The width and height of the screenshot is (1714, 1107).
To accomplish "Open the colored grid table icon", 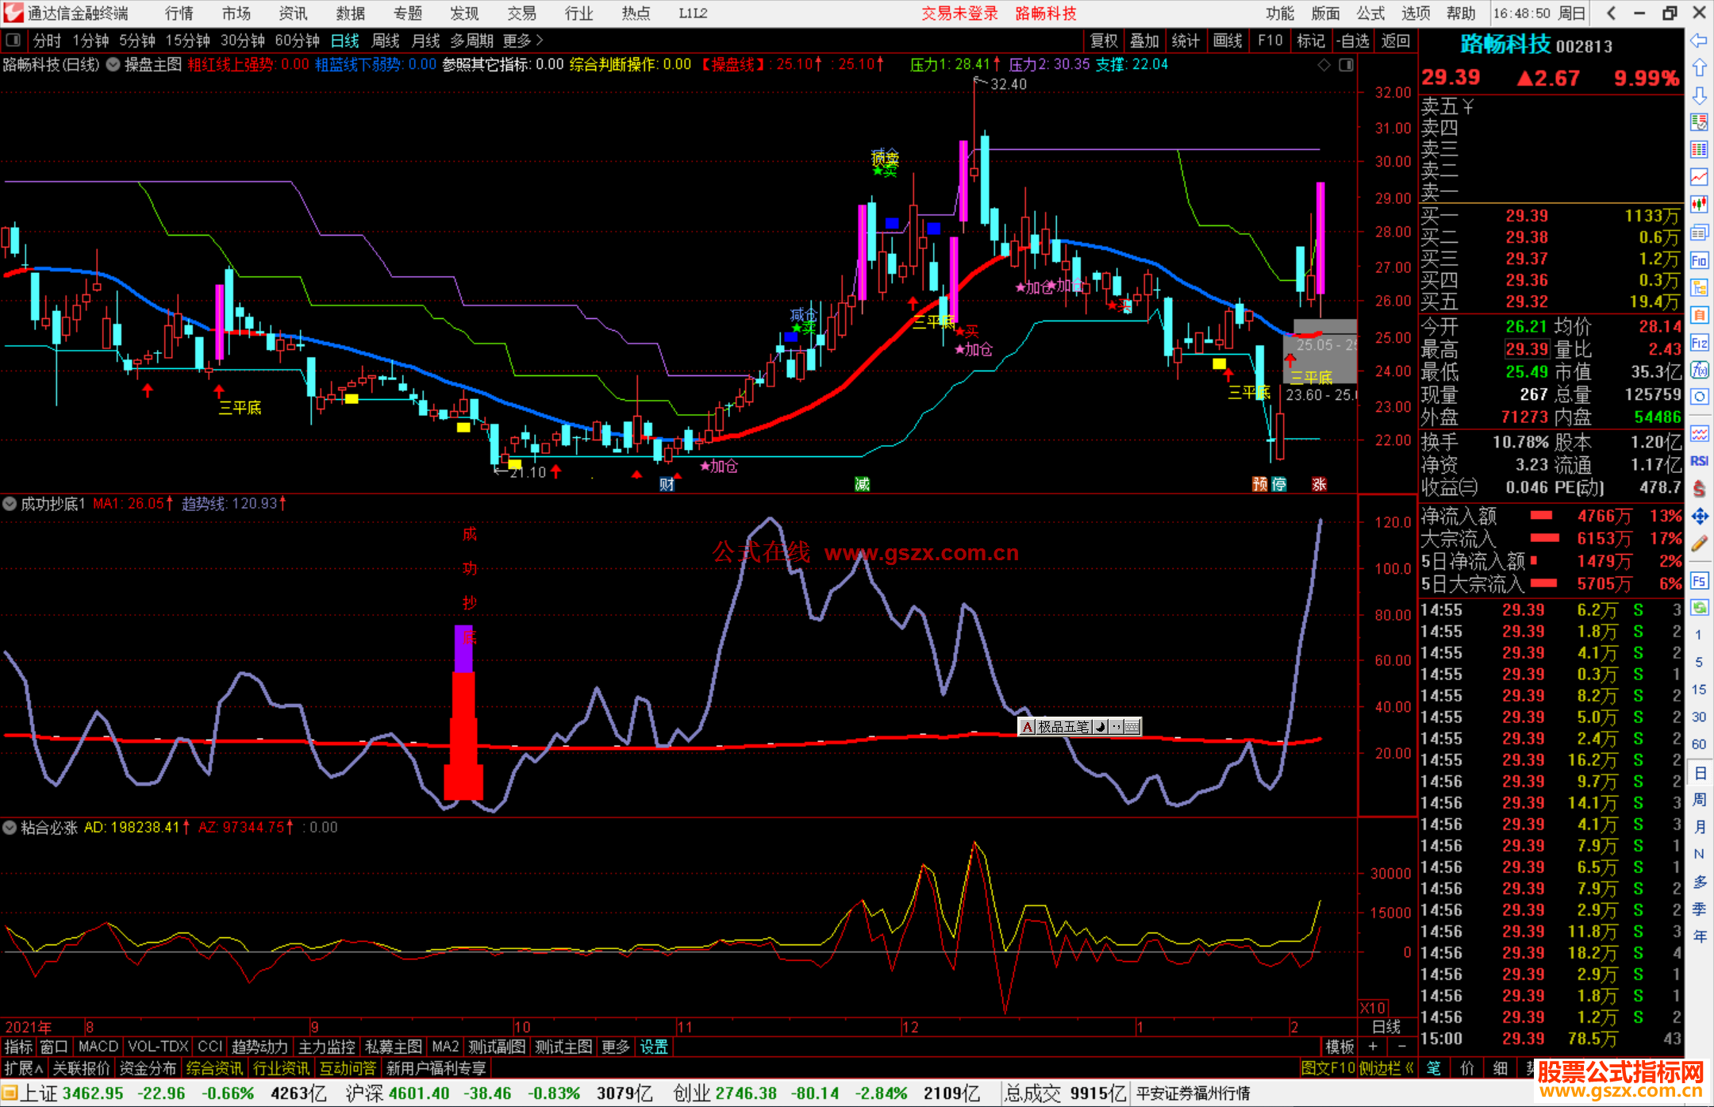I will point(1699,150).
